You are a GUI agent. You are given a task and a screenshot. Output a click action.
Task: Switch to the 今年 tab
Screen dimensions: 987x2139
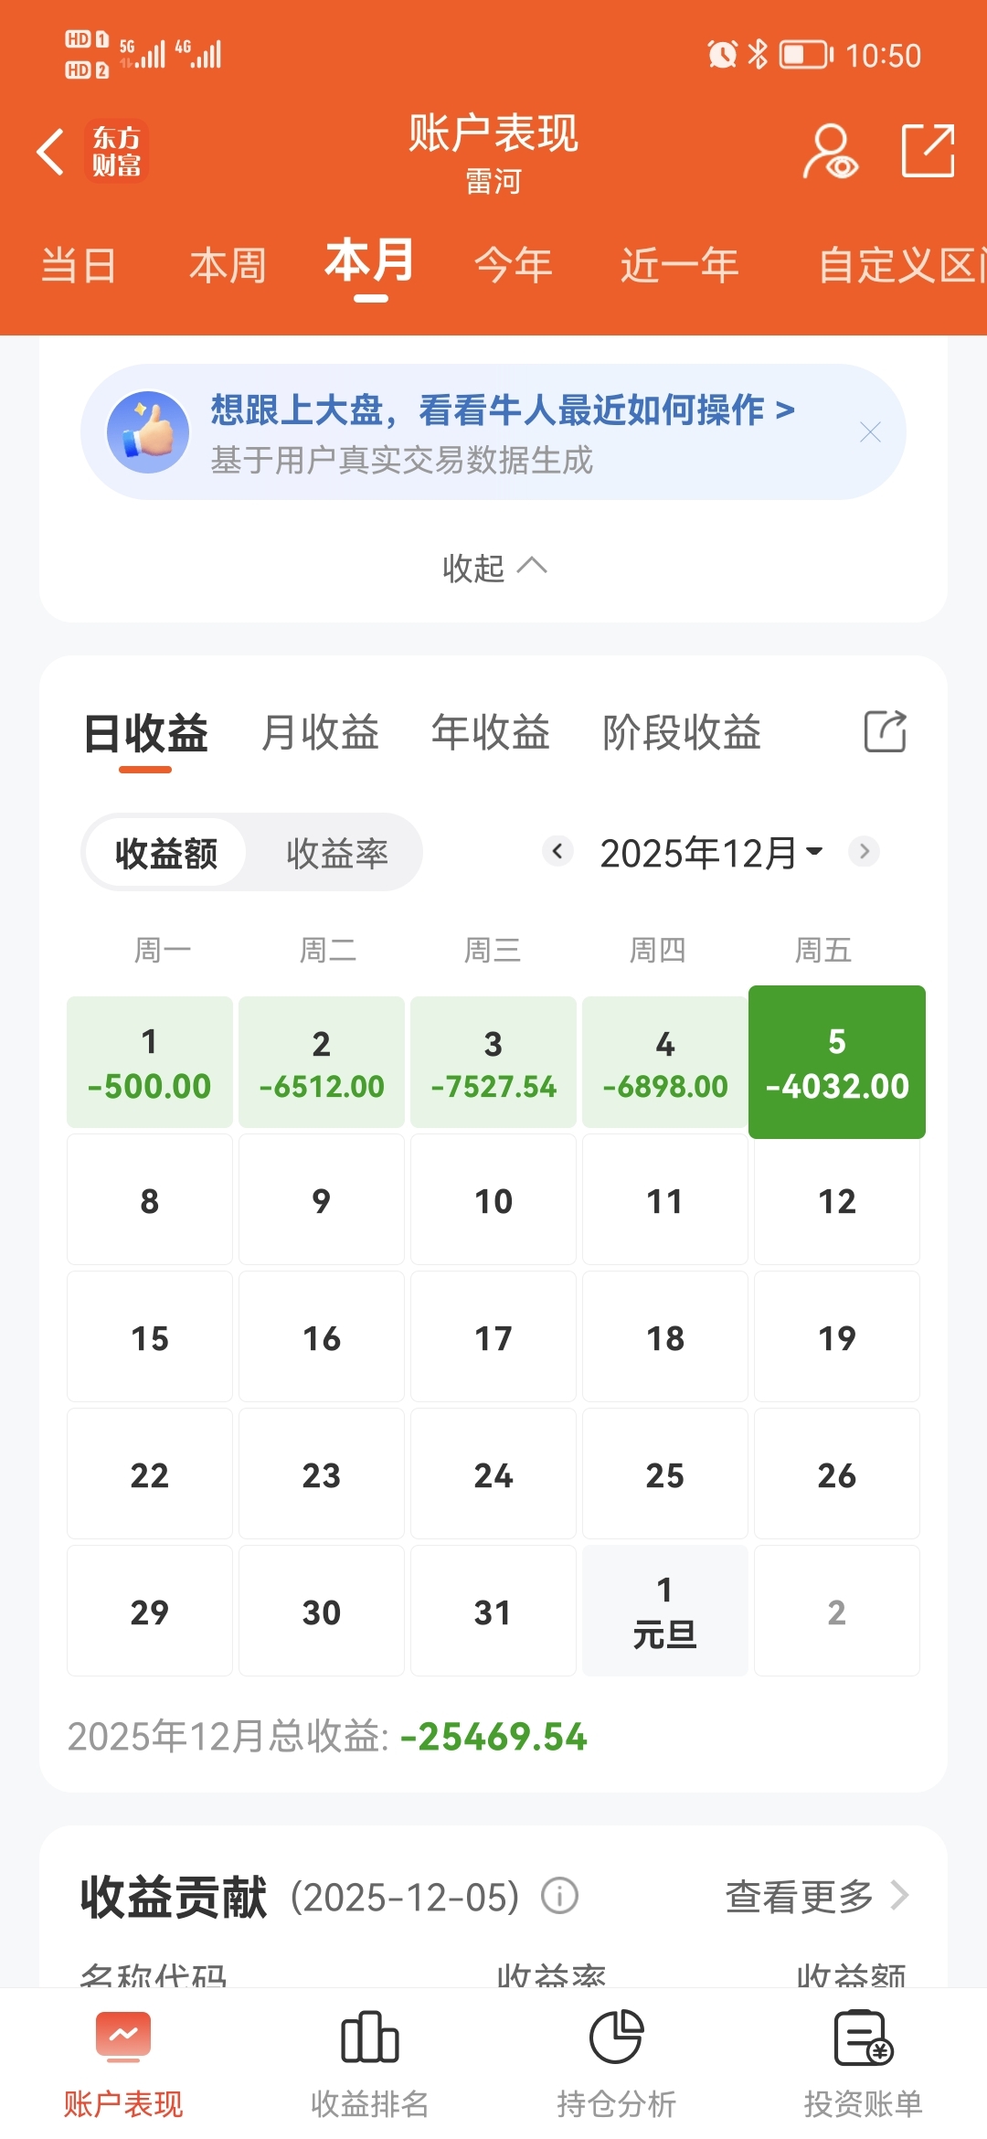click(513, 266)
